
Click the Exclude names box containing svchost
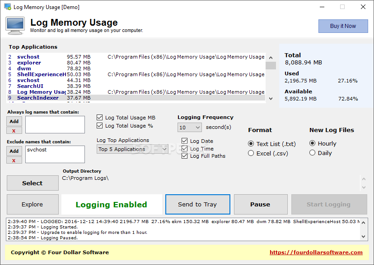(x=55, y=155)
